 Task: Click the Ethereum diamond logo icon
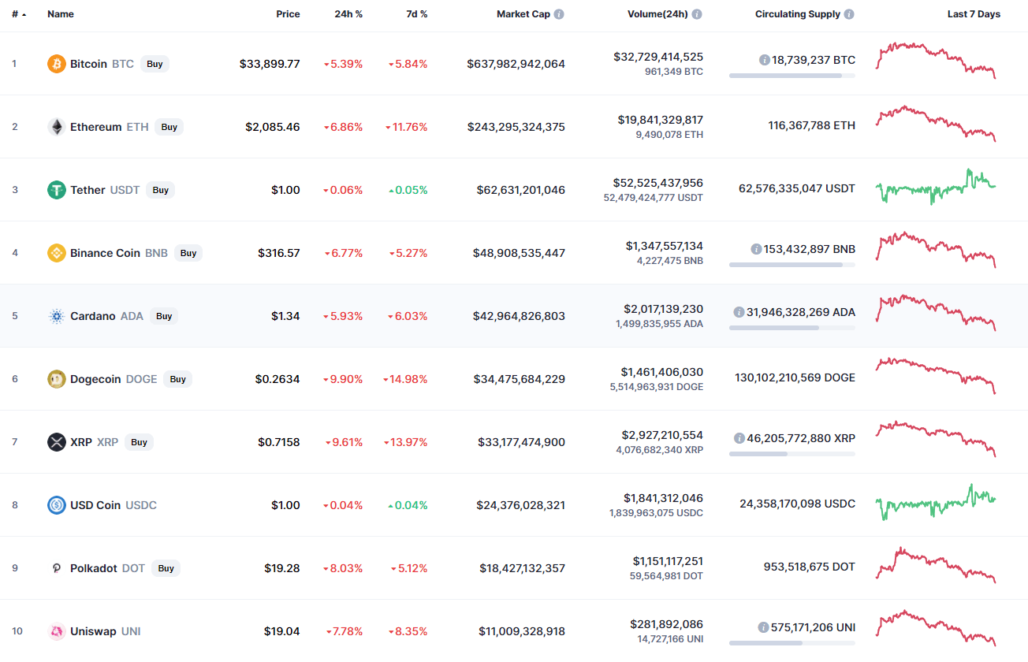point(56,127)
